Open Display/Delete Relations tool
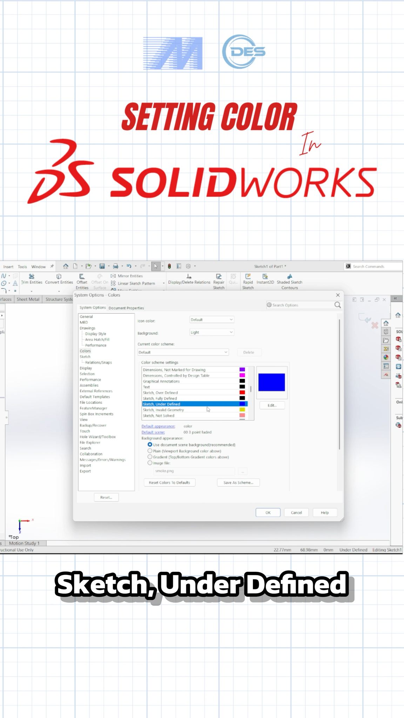404x718 pixels. click(x=189, y=279)
